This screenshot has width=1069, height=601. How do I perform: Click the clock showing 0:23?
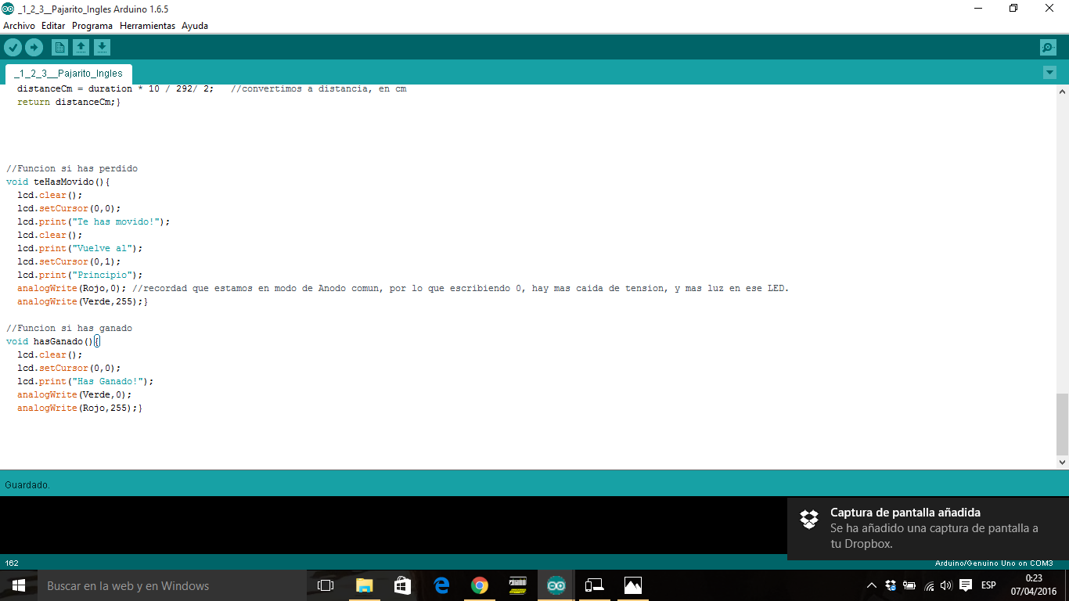click(x=1034, y=578)
